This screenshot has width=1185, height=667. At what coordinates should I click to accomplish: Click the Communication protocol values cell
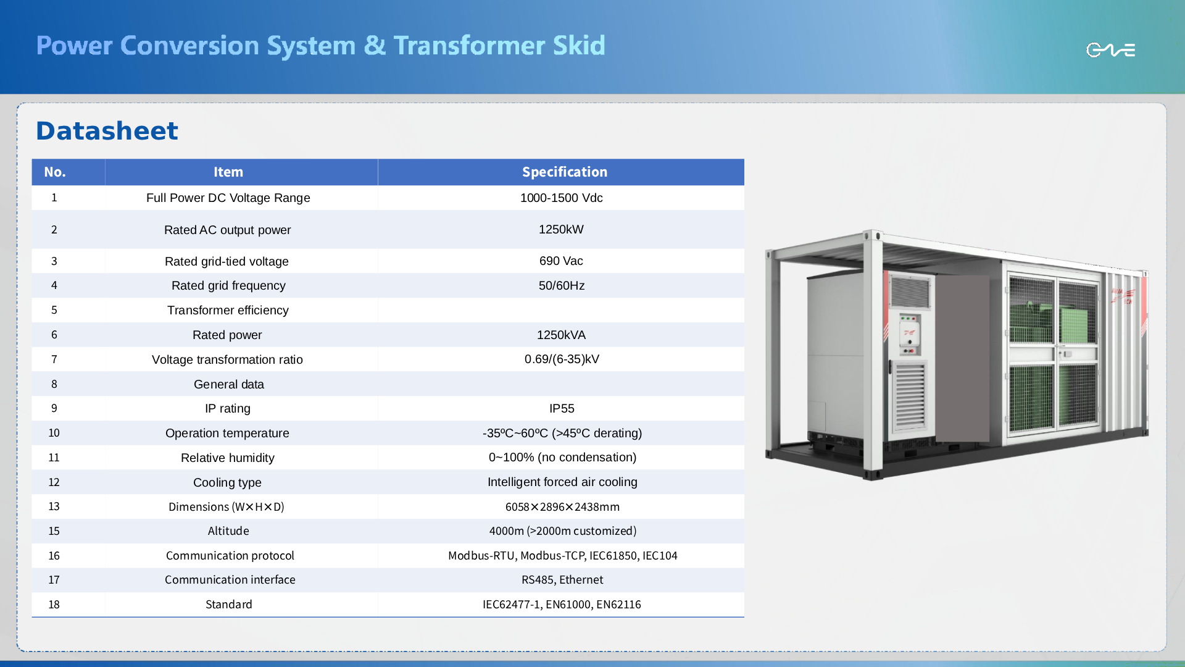click(562, 556)
